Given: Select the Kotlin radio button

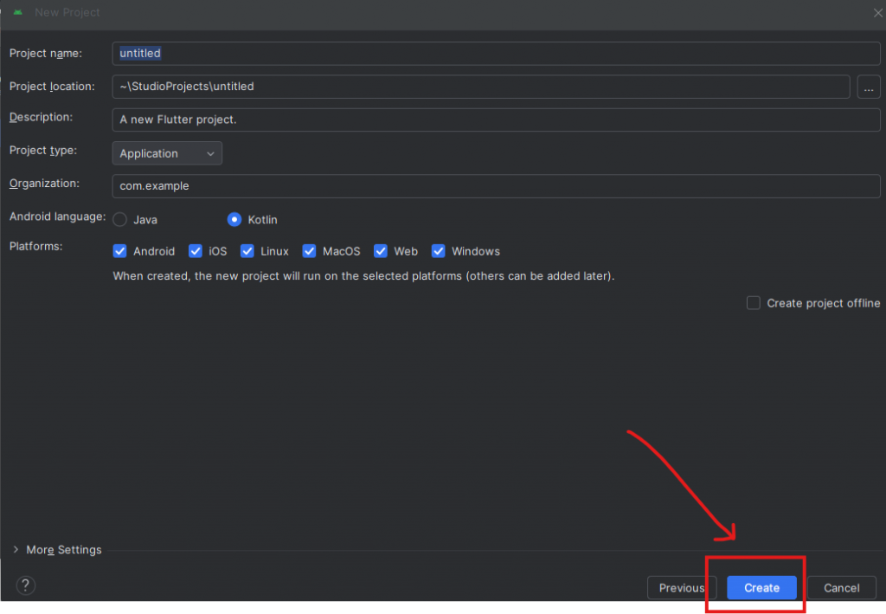Looking at the screenshot, I should click(x=234, y=220).
